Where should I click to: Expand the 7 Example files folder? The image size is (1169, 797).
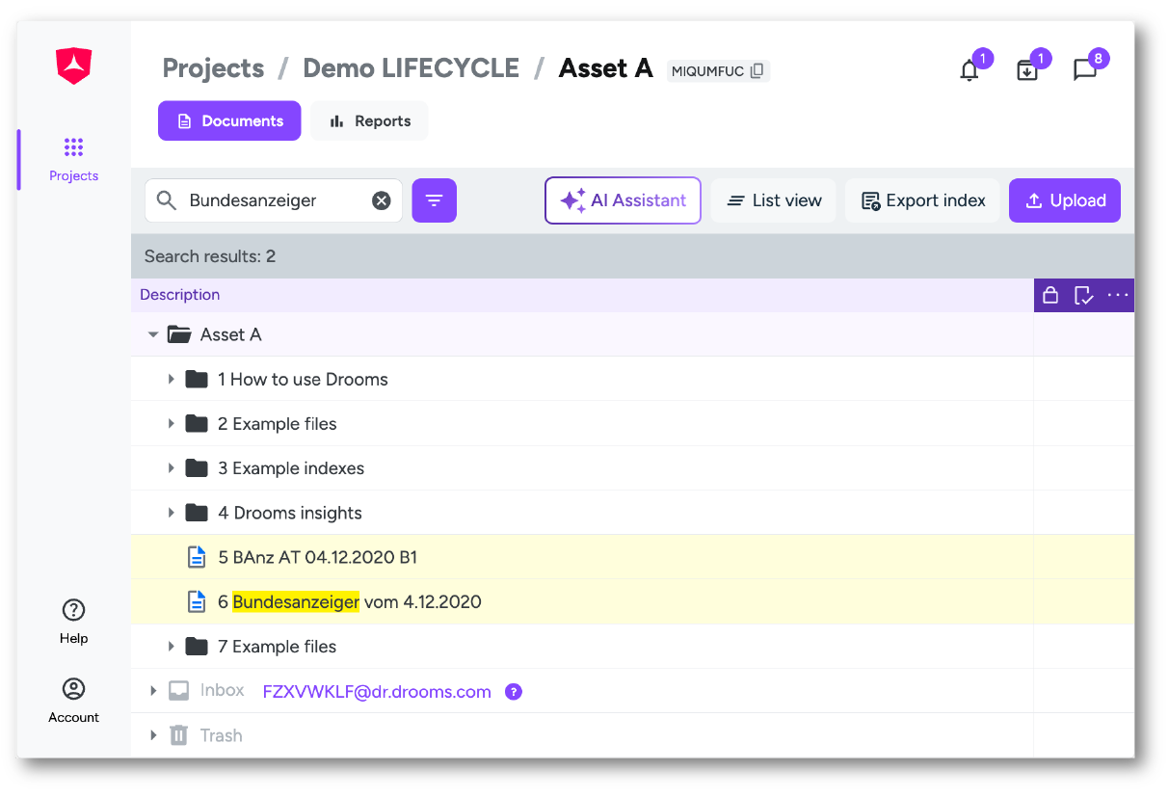pos(172,647)
